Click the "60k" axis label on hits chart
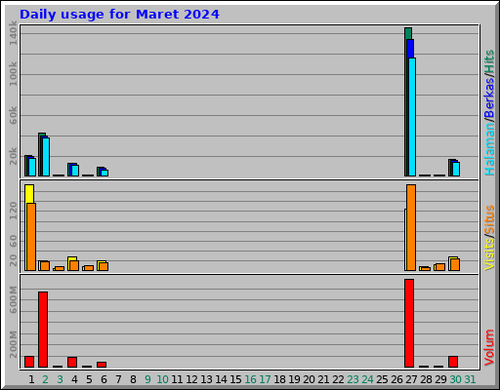500x390 pixels. tap(13, 115)
